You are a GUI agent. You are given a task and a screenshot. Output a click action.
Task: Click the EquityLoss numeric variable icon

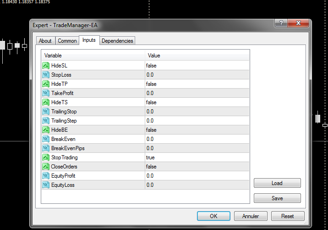point(46,185)
